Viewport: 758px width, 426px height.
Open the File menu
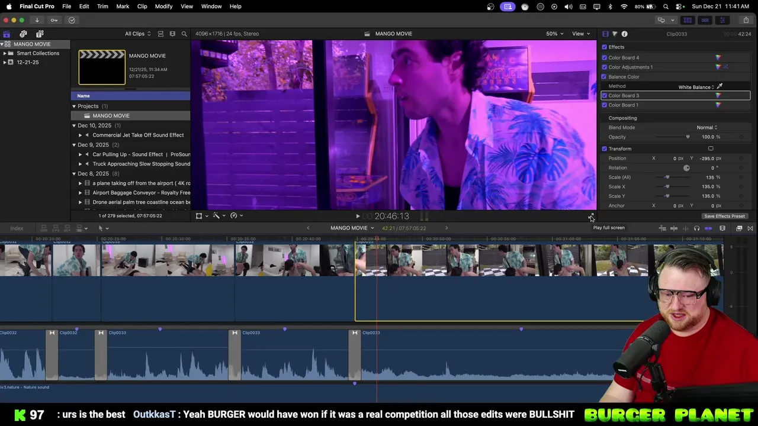pos(66,6)
